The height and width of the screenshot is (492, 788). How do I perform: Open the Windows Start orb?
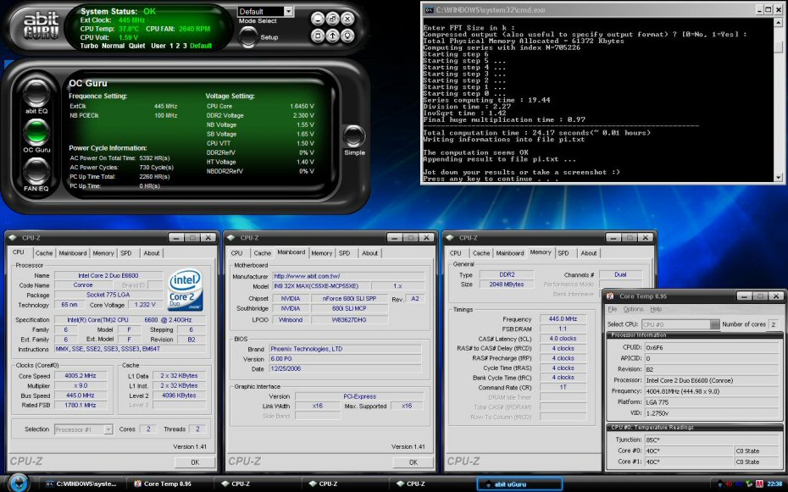click(19, 483)
